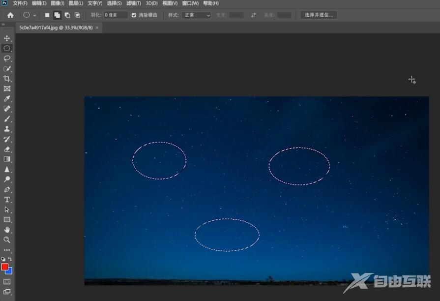Select the Eraser tool
Screen dimensions: 440x301
pos(7,149)
